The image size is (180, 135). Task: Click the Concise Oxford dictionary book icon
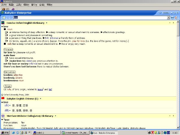point(3,23)
